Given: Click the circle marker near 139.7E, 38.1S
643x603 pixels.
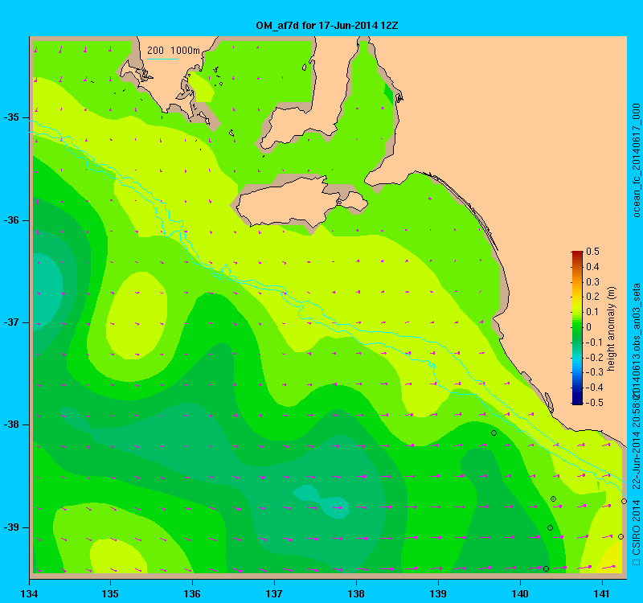Looking at the screenshot, I should (x=494, y=433).
